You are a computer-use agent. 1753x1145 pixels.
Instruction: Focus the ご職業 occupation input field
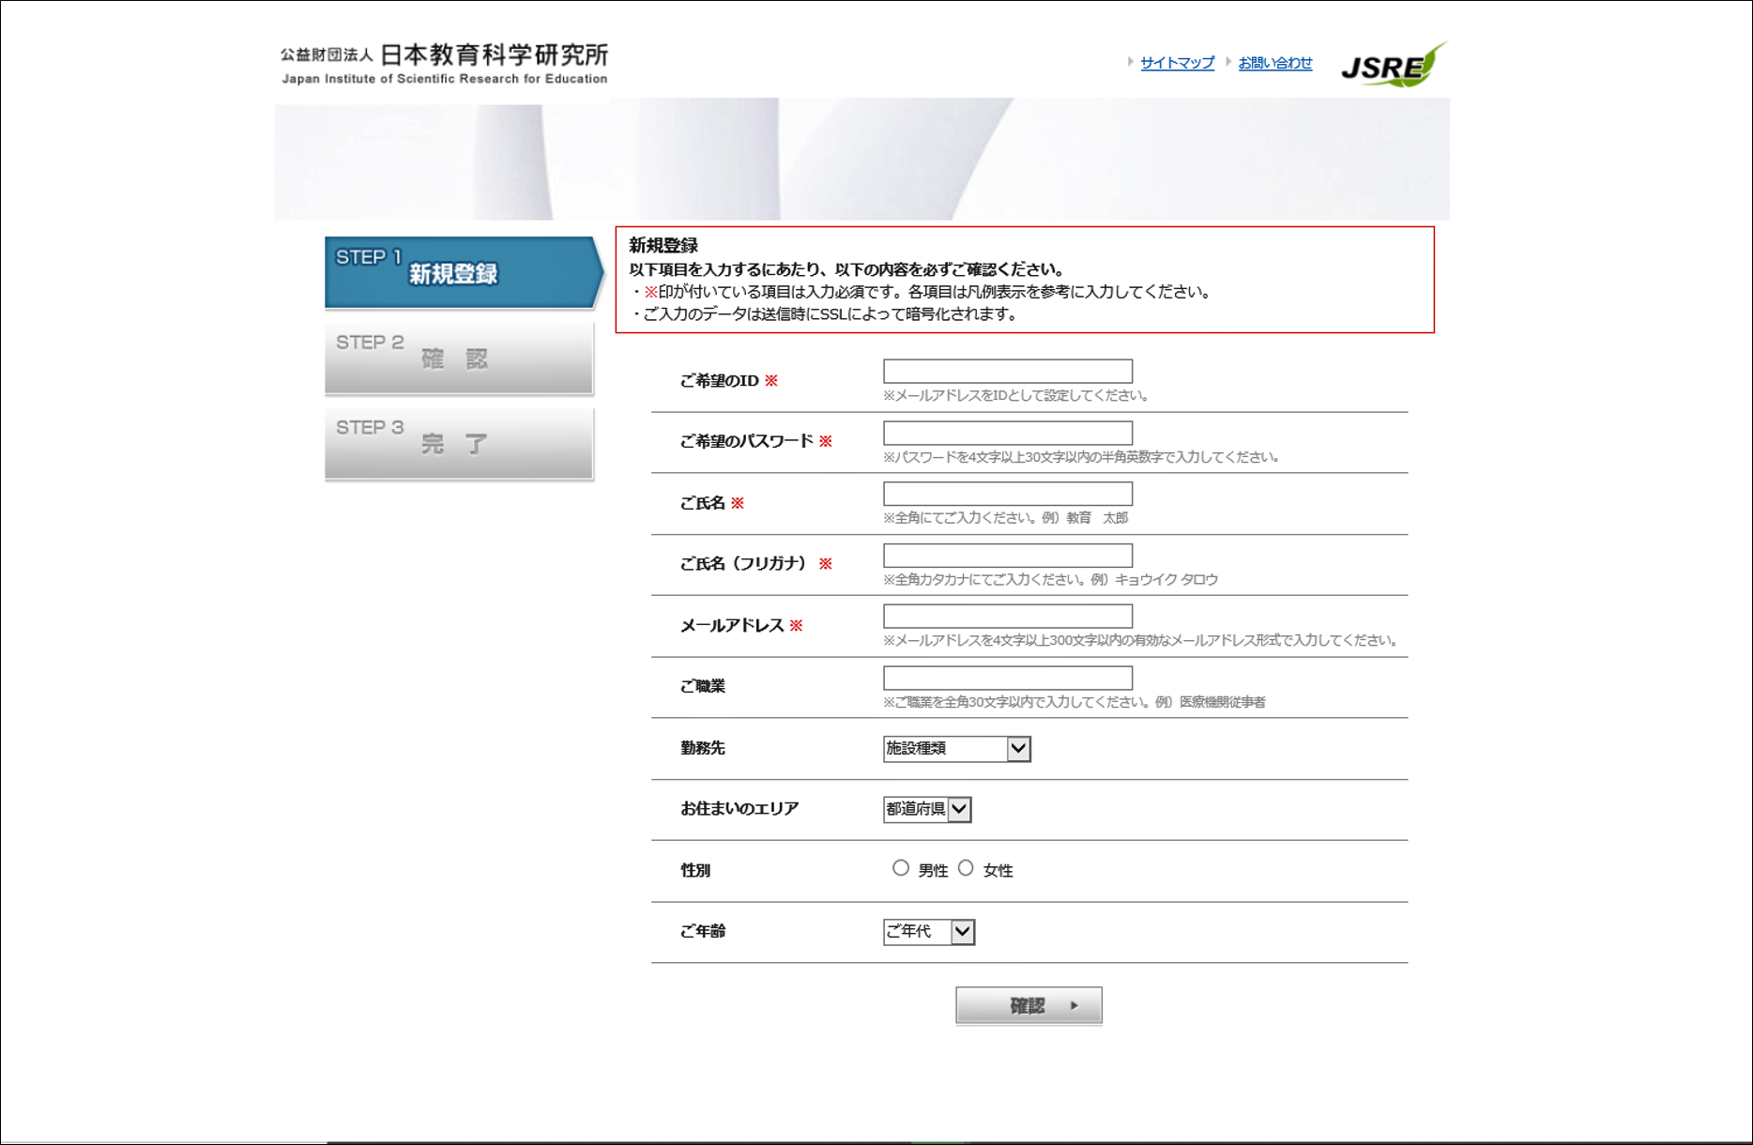coord(1007,678)
